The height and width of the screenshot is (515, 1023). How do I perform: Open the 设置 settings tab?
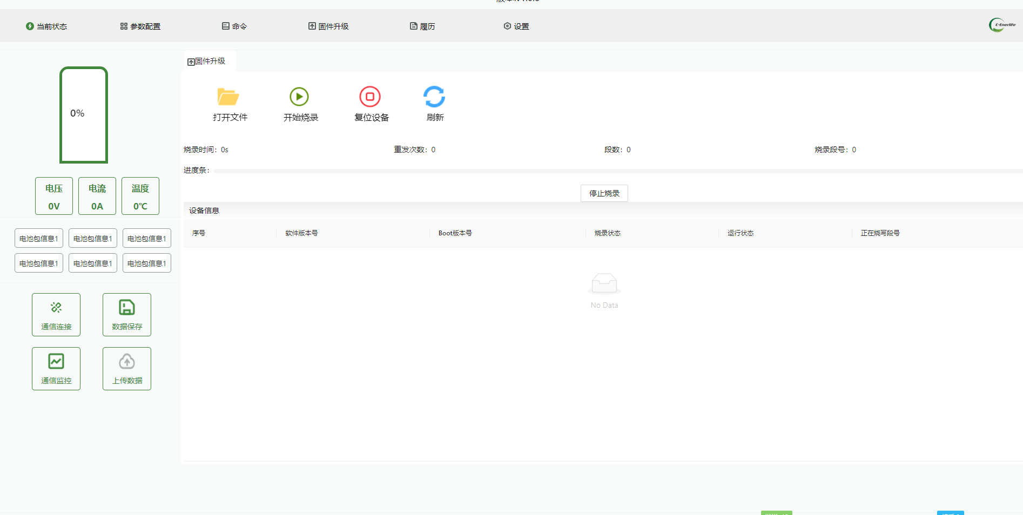pyautogui.click(x=516, y=26)
